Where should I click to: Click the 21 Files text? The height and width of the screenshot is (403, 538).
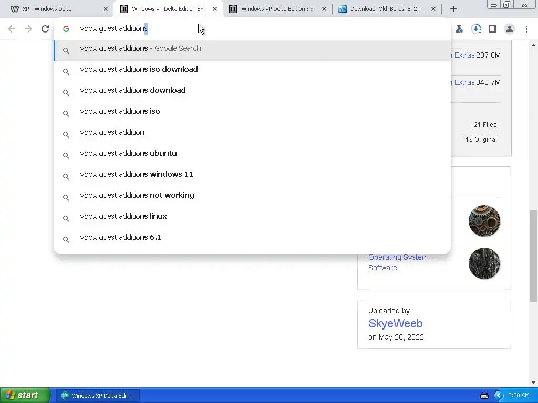point(485,125)
